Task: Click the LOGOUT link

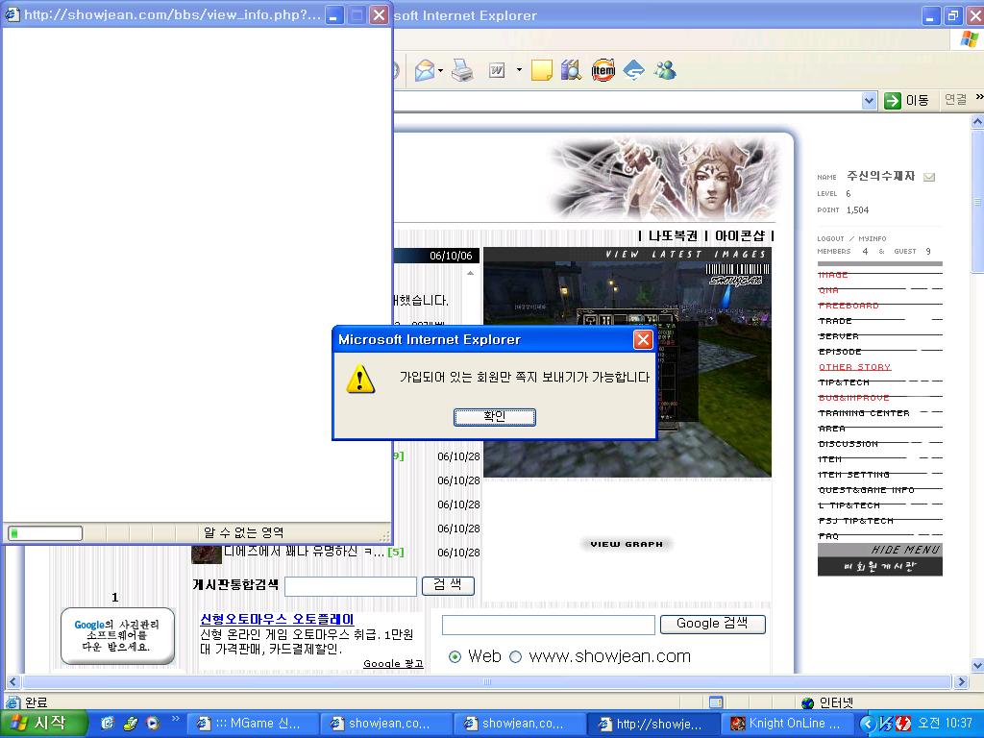Action: point(830,238)
